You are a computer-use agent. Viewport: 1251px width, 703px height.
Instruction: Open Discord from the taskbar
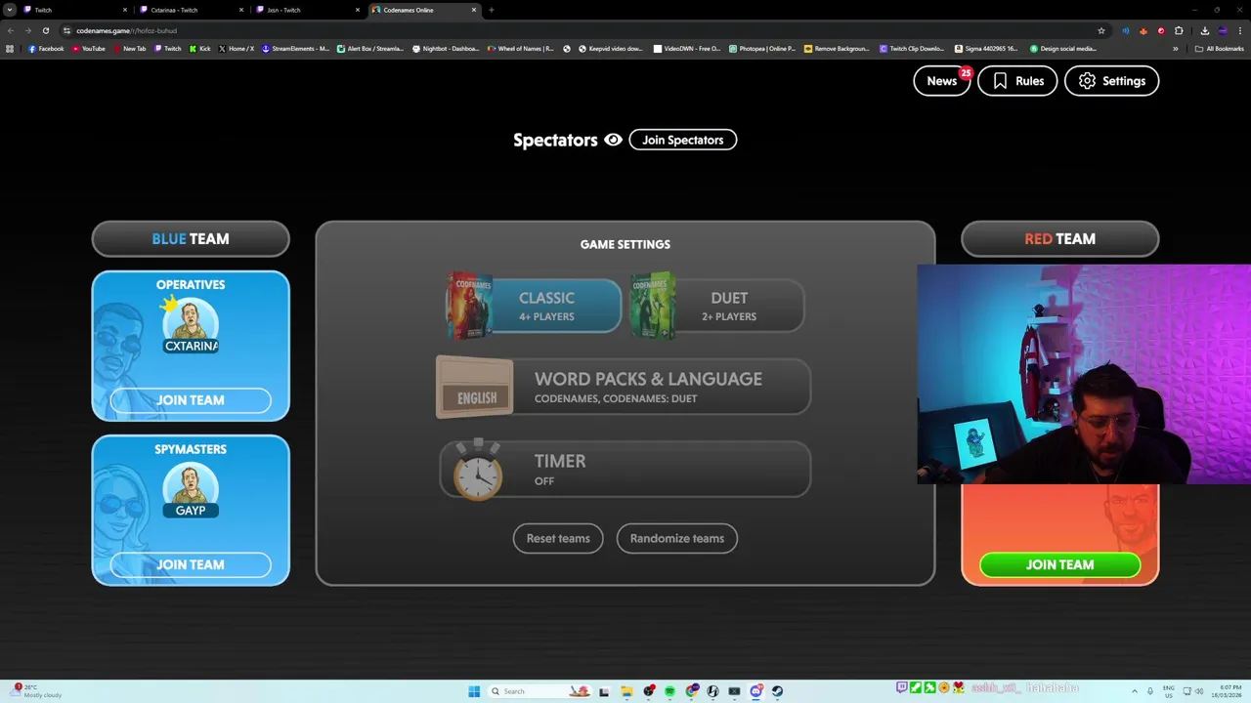click(755, 691)
